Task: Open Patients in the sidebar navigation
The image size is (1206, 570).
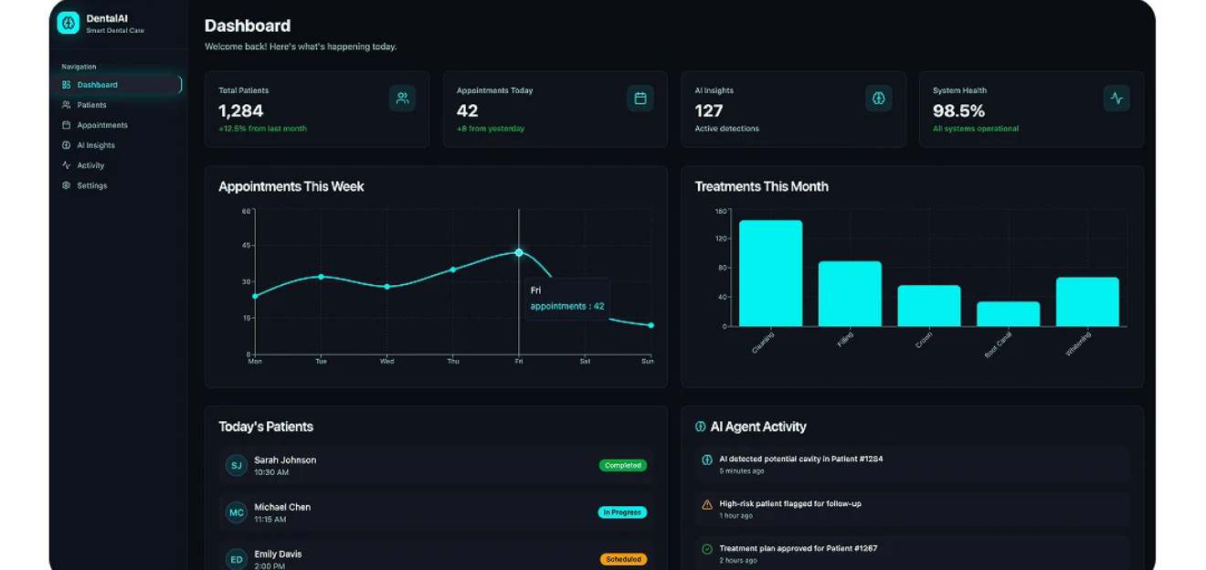Action: 91,105
